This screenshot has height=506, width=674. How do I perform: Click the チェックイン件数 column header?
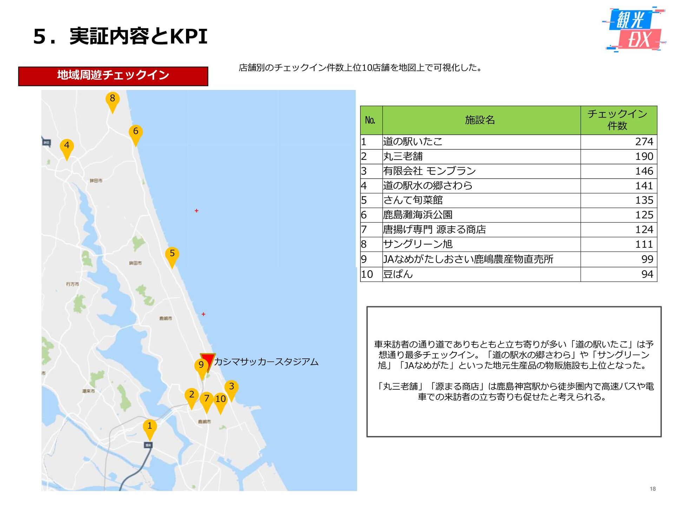(x=618, y=120)
